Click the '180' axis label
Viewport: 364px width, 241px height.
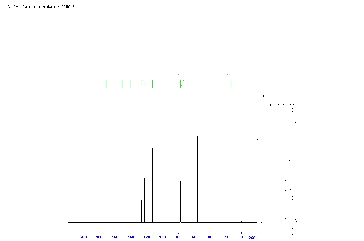pyautogui.click(x=99, y=237)
